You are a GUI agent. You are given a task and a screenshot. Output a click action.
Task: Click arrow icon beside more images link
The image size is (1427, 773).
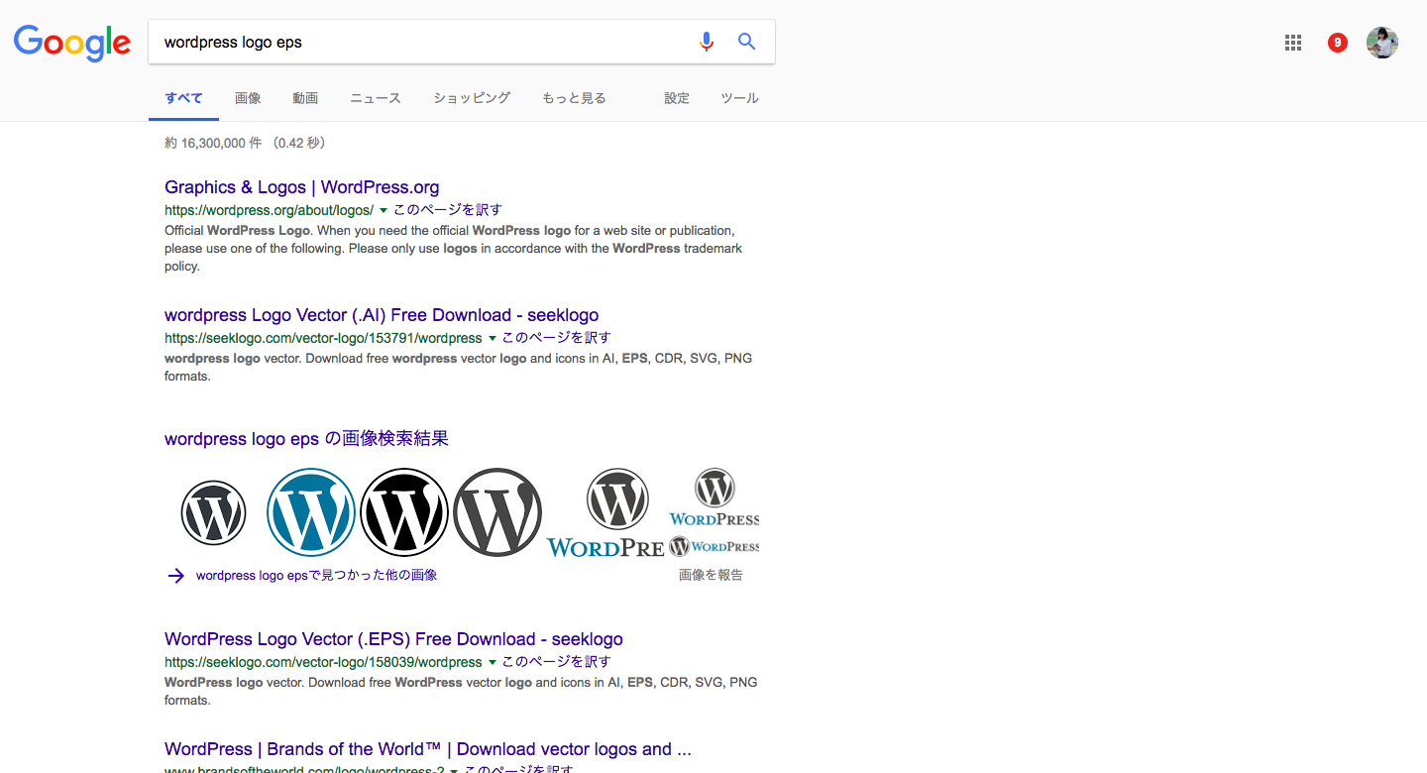(176, 576)
